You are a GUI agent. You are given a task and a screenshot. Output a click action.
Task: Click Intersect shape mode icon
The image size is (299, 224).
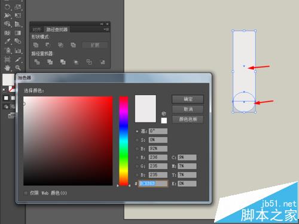pos(60,45)
